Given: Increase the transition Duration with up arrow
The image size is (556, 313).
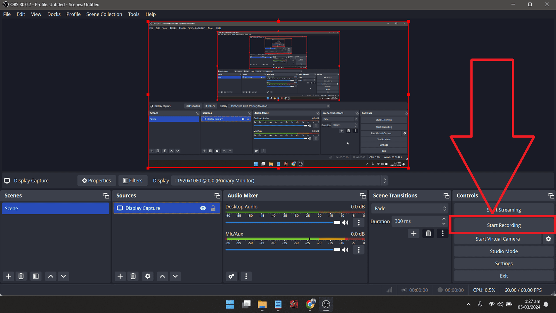Looking at the screenshot, I should 444,219.
